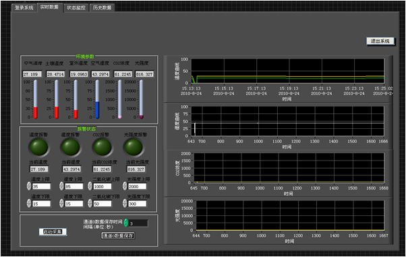Click the 当前温度 value 27.189
406x257 pixels.
(x=39, y=169)
